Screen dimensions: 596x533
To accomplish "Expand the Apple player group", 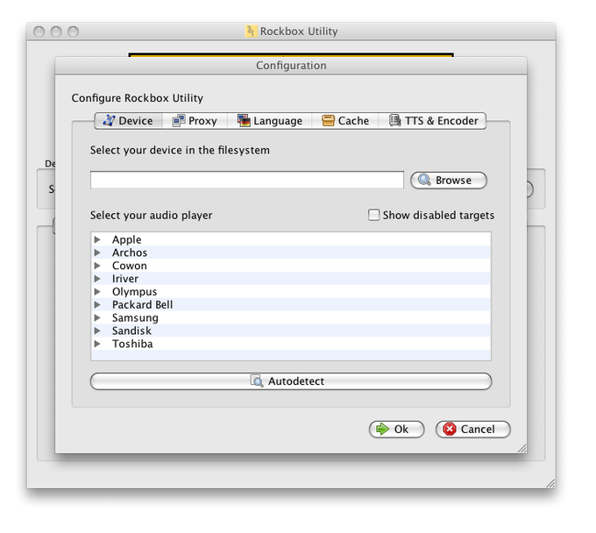I will [x=97, y=239].
